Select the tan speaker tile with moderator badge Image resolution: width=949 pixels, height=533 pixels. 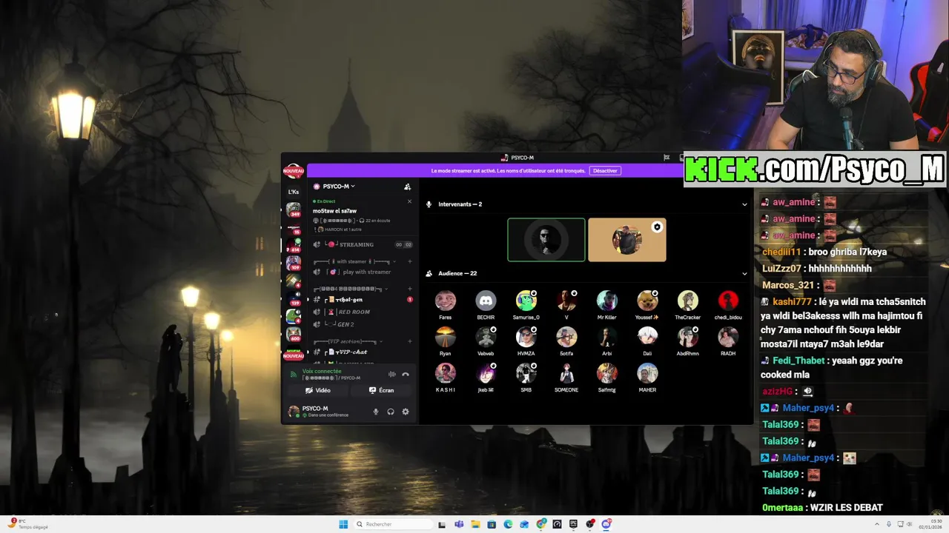627,240
